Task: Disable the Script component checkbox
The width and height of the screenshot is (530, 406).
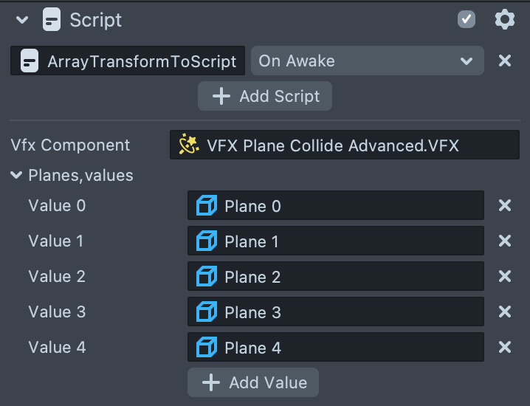Action: (467, 19)
